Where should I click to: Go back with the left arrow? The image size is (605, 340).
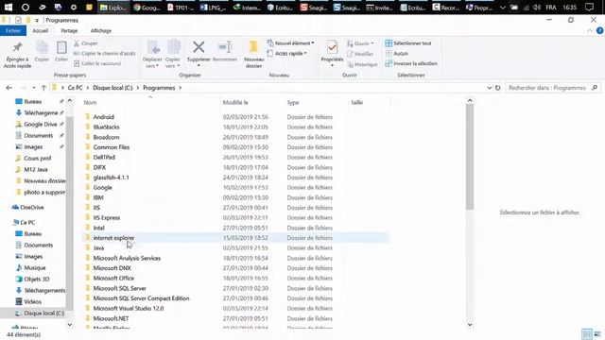(x=9, y=88)
